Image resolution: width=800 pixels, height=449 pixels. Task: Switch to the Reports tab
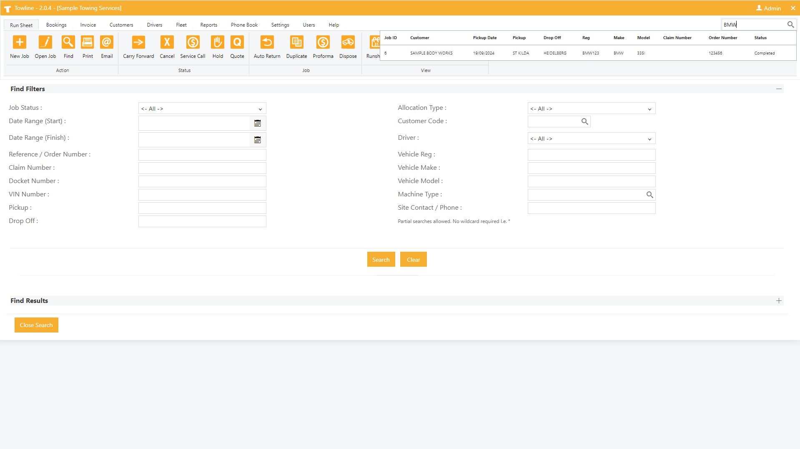click(208, 25)
